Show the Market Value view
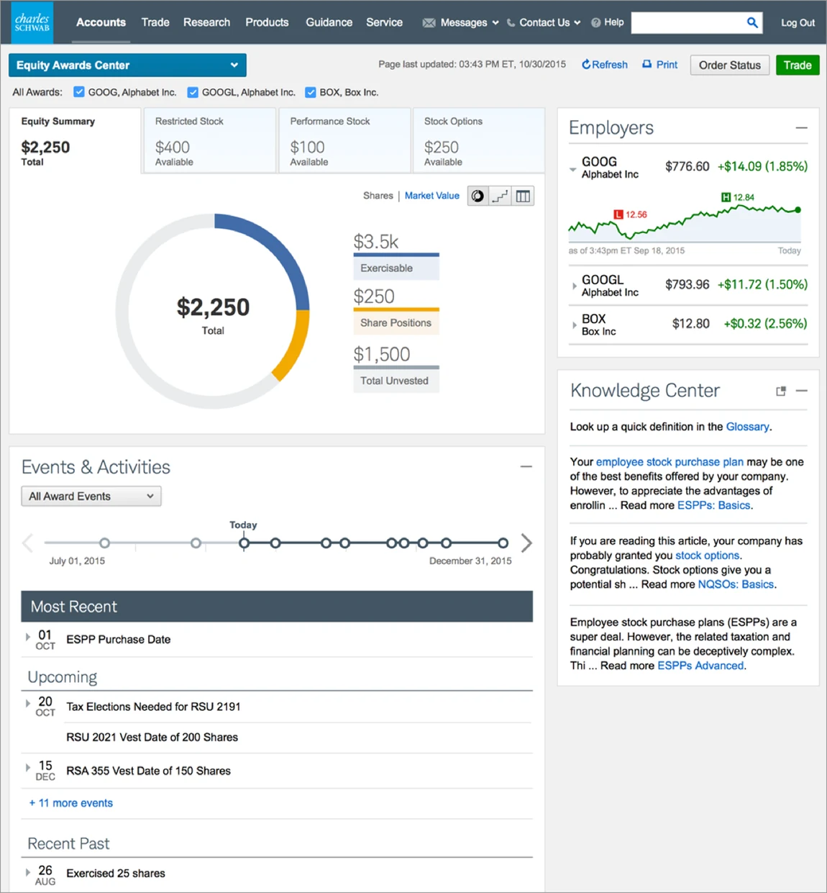The width and height of the screenshot is (827, 893). click(431, 196)
